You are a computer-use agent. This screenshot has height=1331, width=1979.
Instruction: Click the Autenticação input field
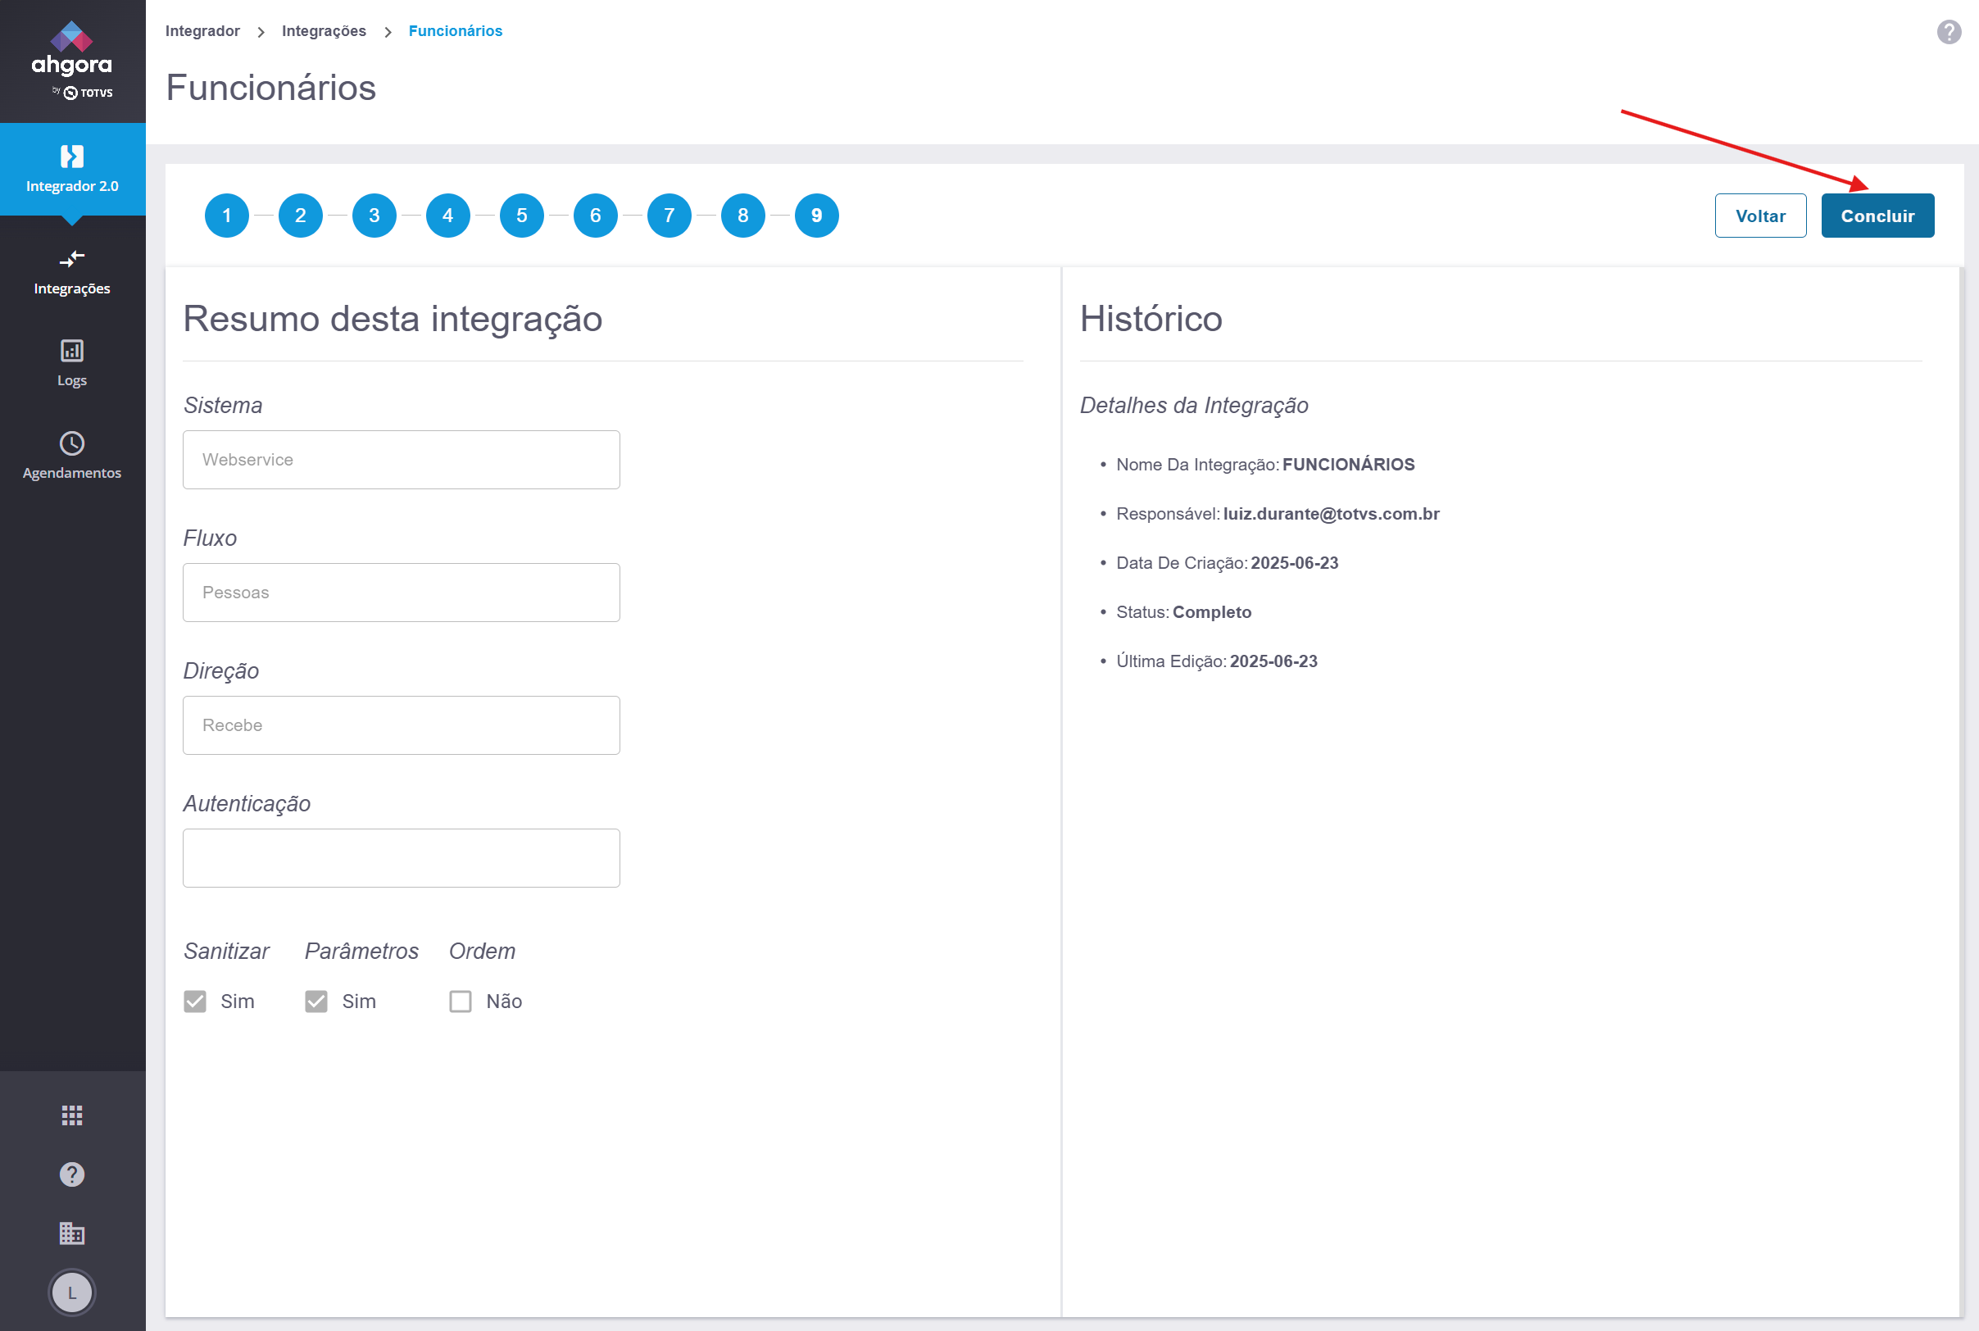click(x=401, y=858)
